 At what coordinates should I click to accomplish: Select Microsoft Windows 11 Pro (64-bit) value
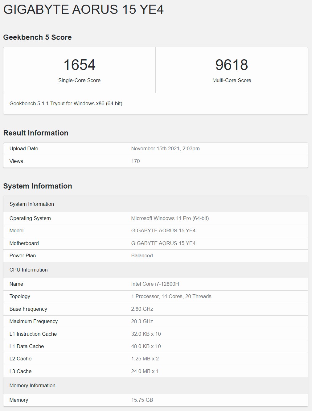(x=170, y=218)
